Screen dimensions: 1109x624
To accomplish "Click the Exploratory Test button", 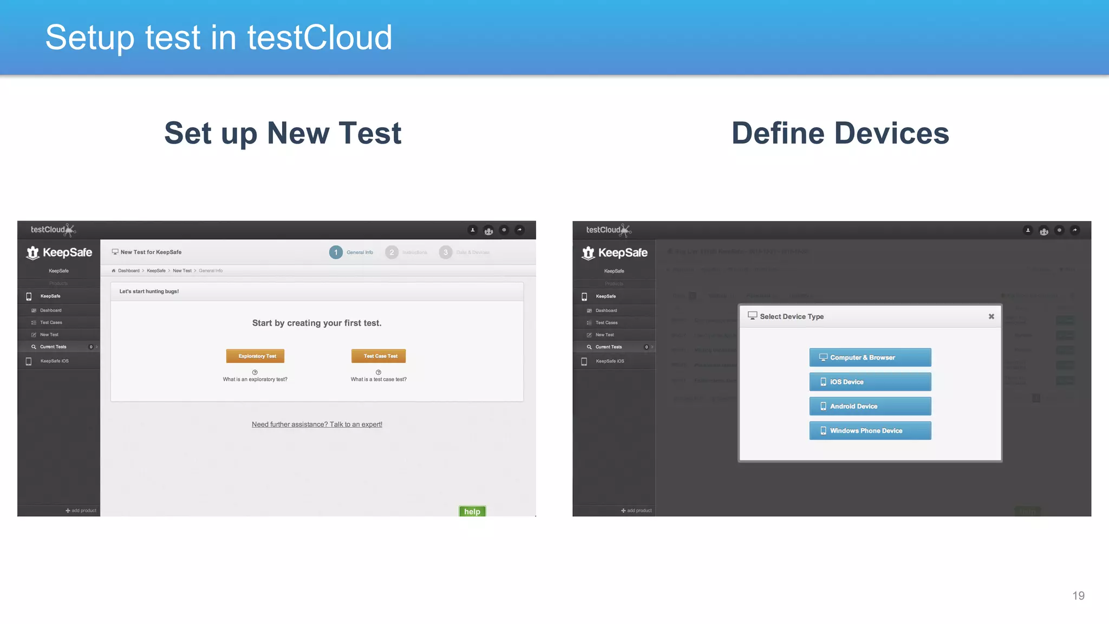I will 256,356.
